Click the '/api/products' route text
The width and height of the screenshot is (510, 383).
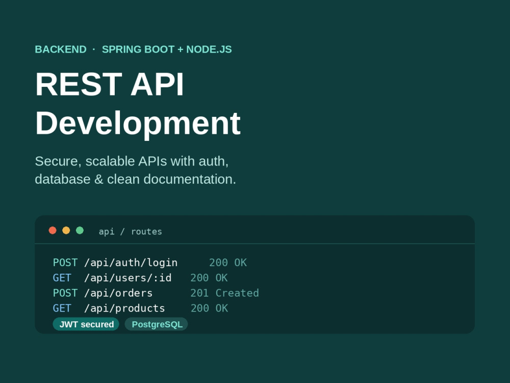coord(124,308)
